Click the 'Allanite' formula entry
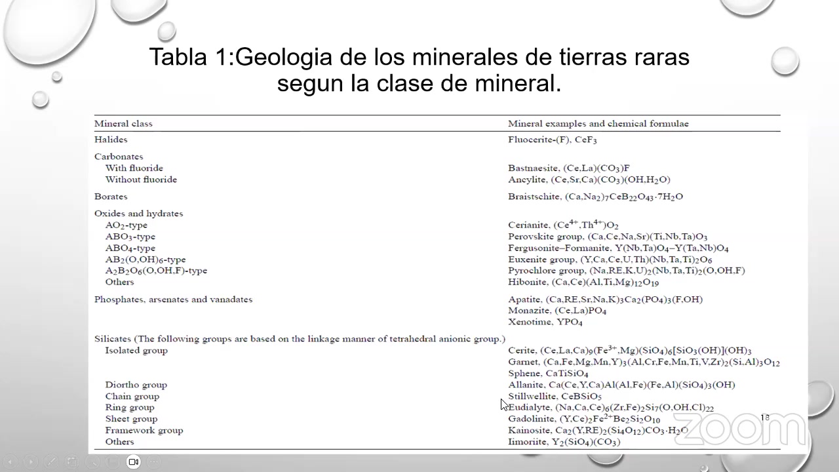This screenshot has height=472, width=839. click(621, 385)
